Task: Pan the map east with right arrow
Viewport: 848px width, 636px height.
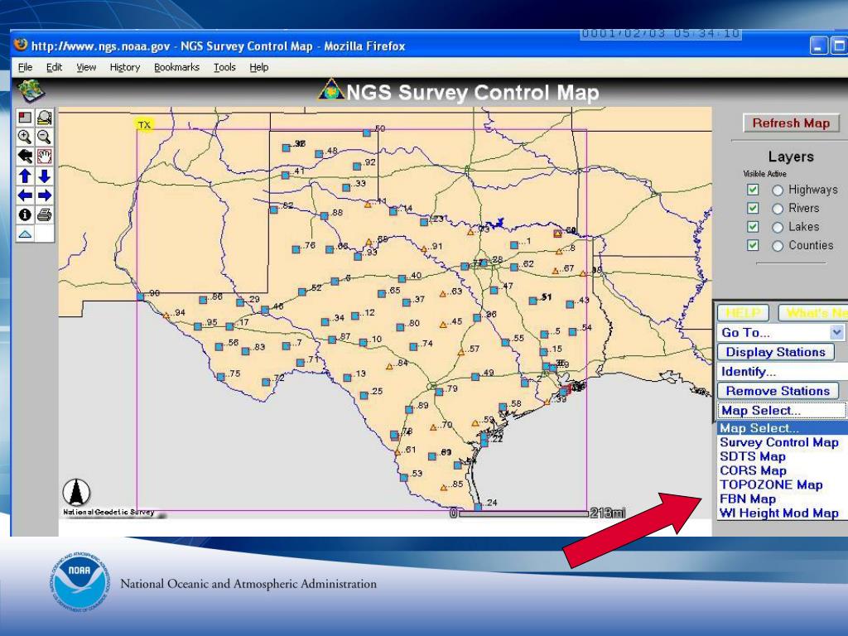Action: pyautogui.click(x=45, y=195)
